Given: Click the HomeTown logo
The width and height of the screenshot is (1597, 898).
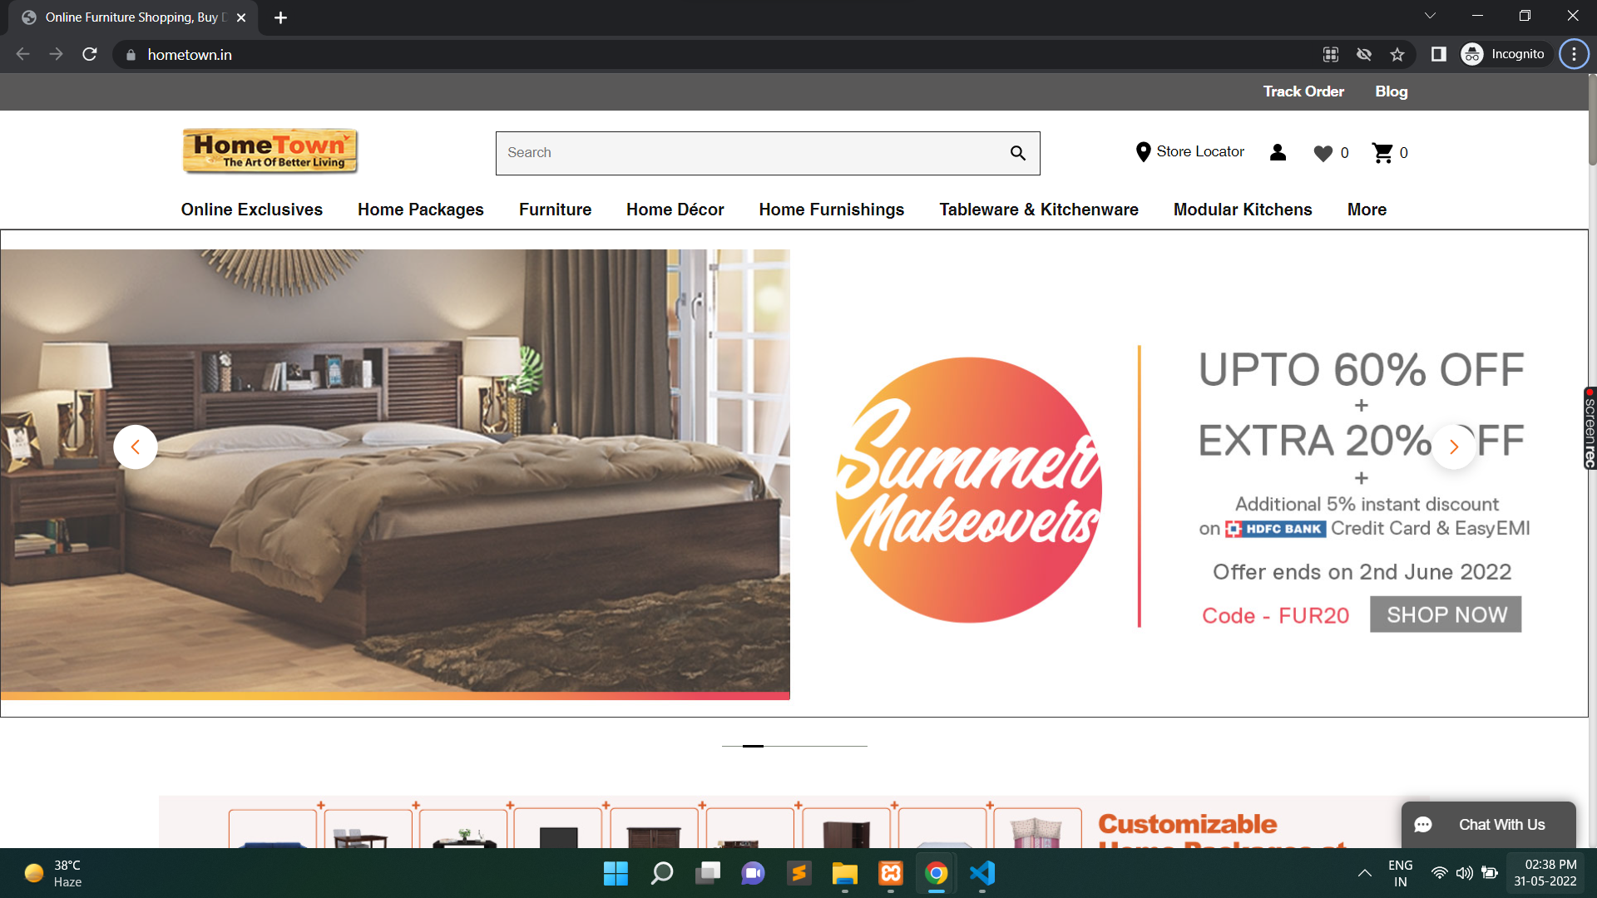Looking at the screenshot, I should point(270,151).
